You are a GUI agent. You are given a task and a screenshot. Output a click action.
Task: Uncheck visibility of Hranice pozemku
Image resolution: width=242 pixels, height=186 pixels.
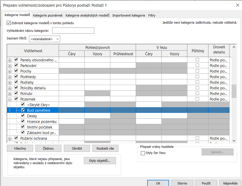coord(23,121)
